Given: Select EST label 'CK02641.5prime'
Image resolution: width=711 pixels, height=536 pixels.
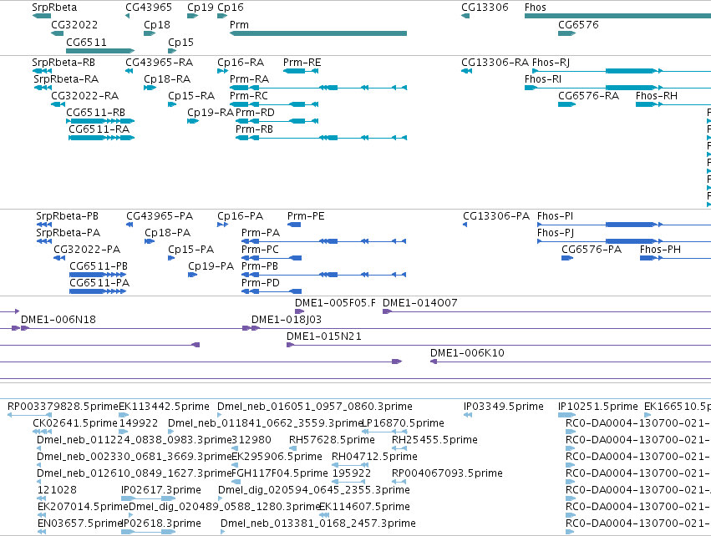Looking at the screenshot, I should pos(75,423).
